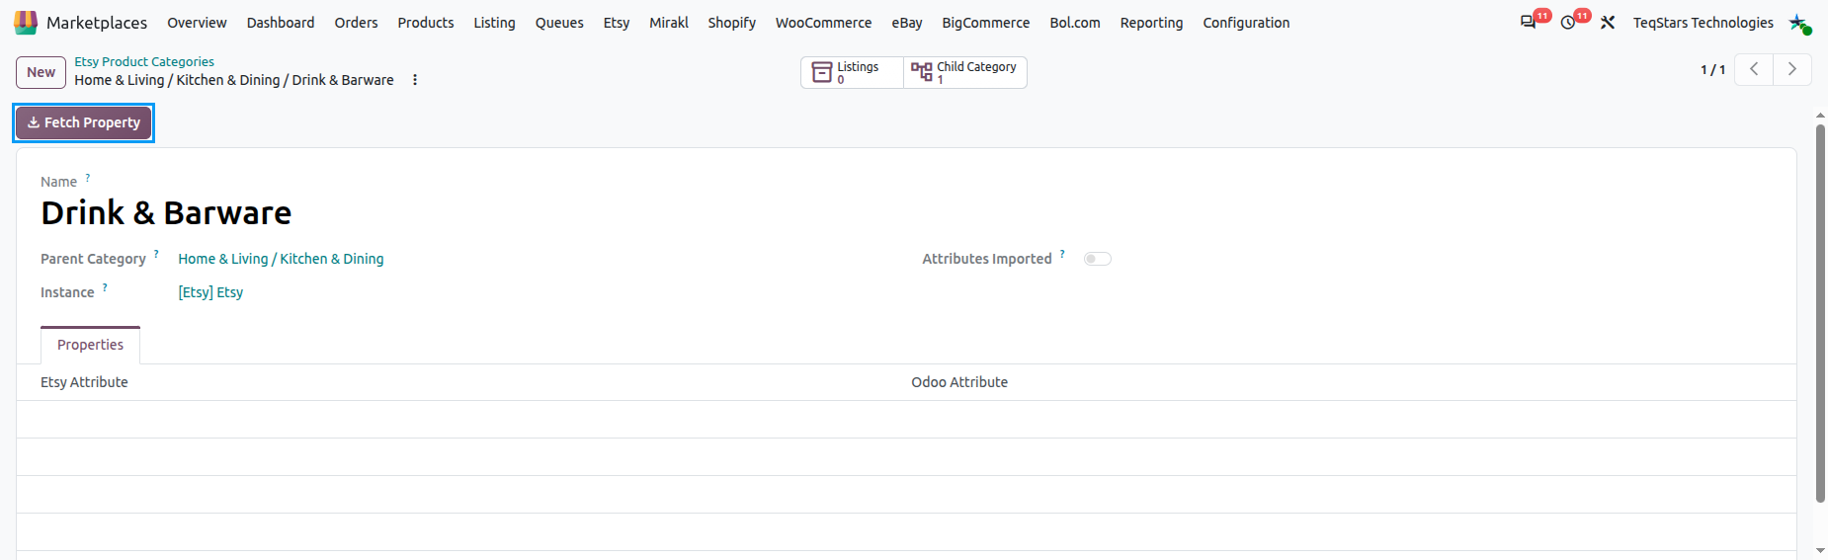Image resolution: width=1828 pixels, height=560 pixels.
Task: Select the Properties tab
Action: 90,345
